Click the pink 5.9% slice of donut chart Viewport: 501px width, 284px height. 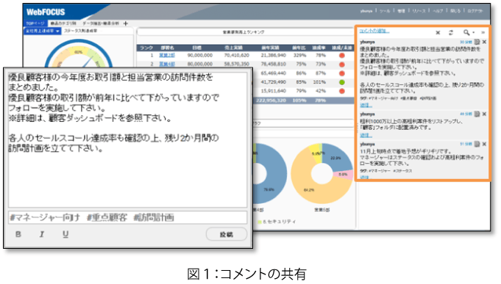pos(343,175)
